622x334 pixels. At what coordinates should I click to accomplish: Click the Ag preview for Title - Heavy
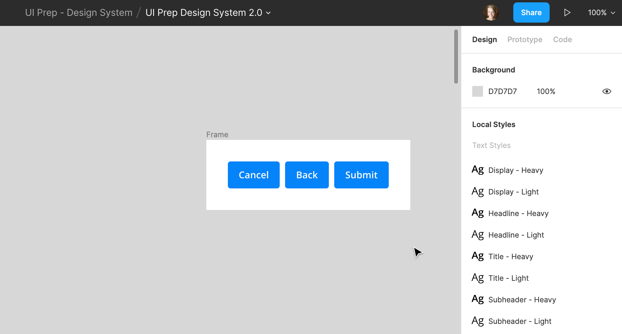478,256
